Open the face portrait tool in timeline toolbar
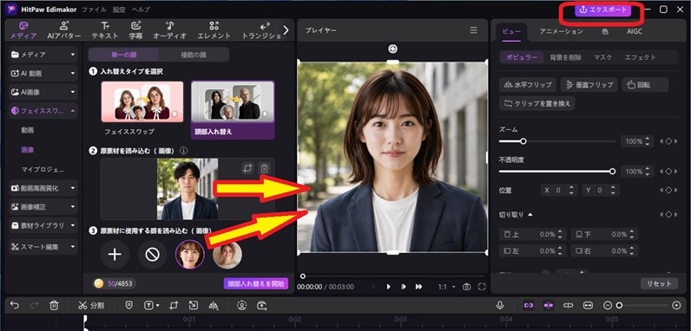Image resolution: width=691 pixels, height=331 pixels. (x=241, y=305)
